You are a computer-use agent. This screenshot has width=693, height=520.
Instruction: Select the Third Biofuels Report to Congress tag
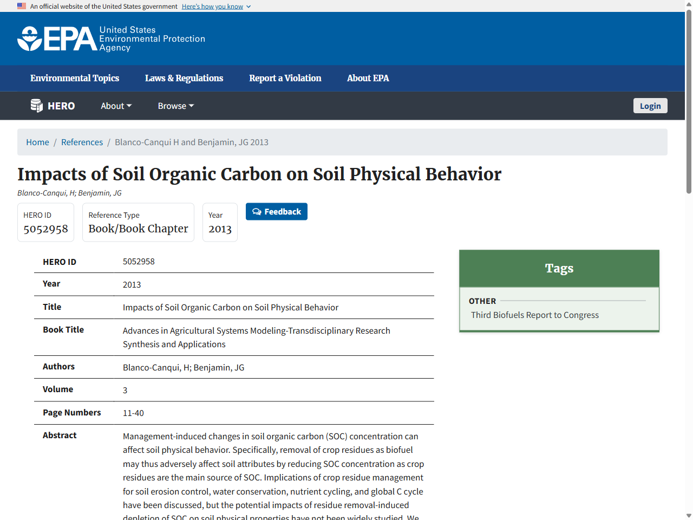[x=534, y=315]
